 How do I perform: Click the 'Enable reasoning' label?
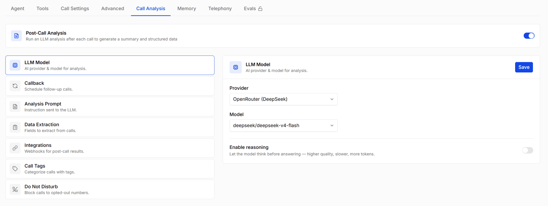pos(249,147)
